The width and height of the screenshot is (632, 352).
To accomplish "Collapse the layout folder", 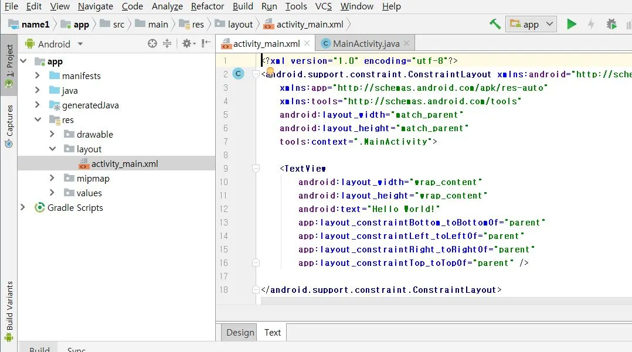I will coord(52,149).
